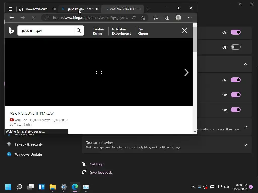The height and width of the screenshot is (193, 258).
Task: Open the monitor app on taskbar
Action: click(x=86, y=187)
